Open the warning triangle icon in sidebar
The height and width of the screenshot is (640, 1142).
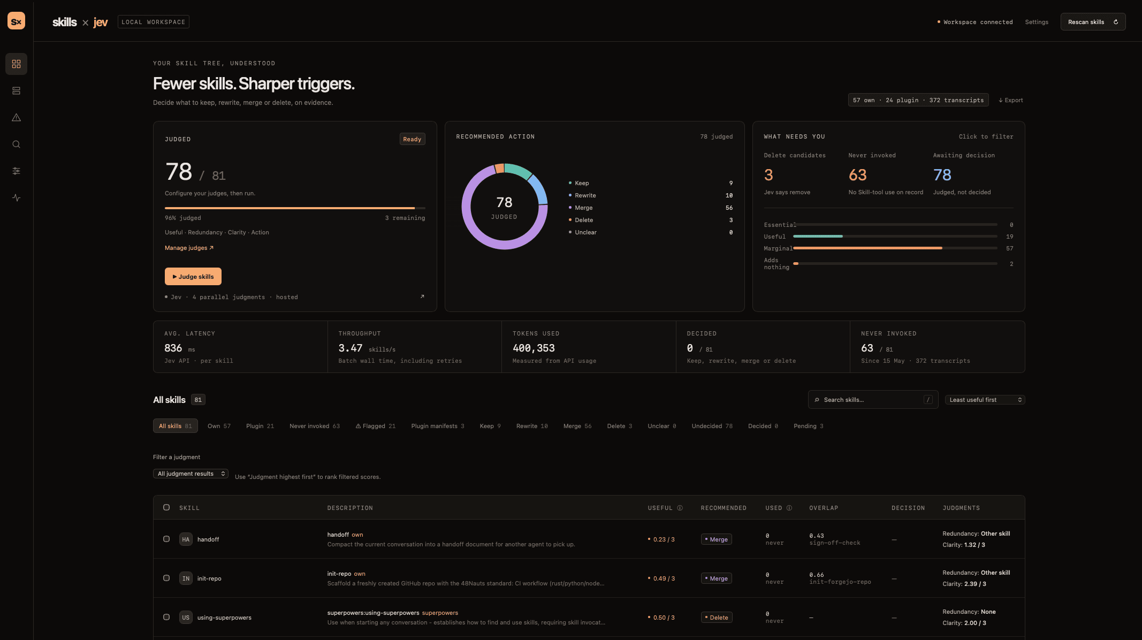click(16, 118)
